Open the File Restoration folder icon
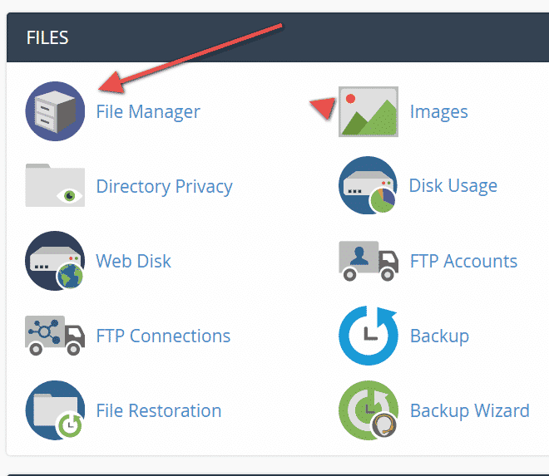Viewport: 549px width, 476px height. (x=55, y=410)
